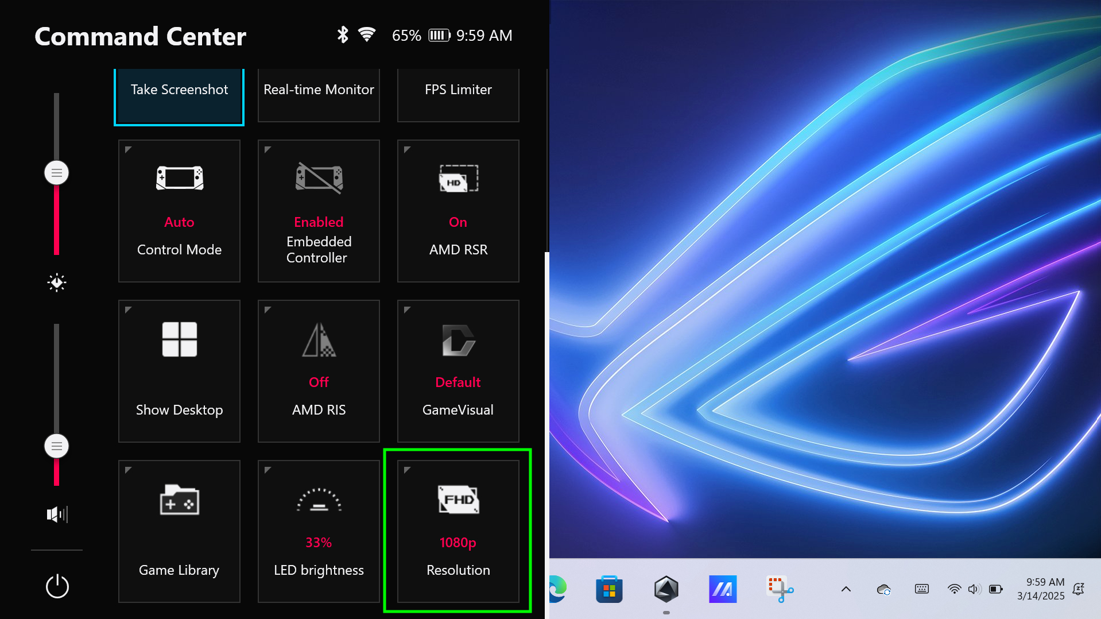Toggle AMD RSR off
Viewport: 1101px width, 619px height.
(458, 211)
